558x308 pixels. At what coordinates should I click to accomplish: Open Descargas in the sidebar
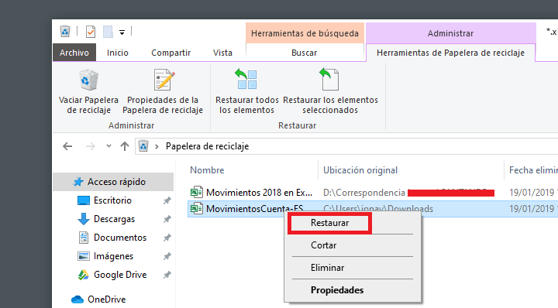click(114, 219)
